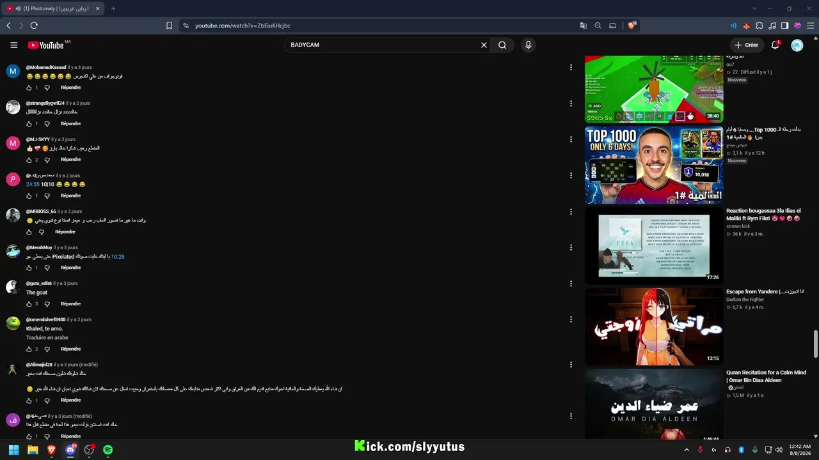Open the @omeralshref8488 channel link
The image size is (819, 460).
pos(45,319)
